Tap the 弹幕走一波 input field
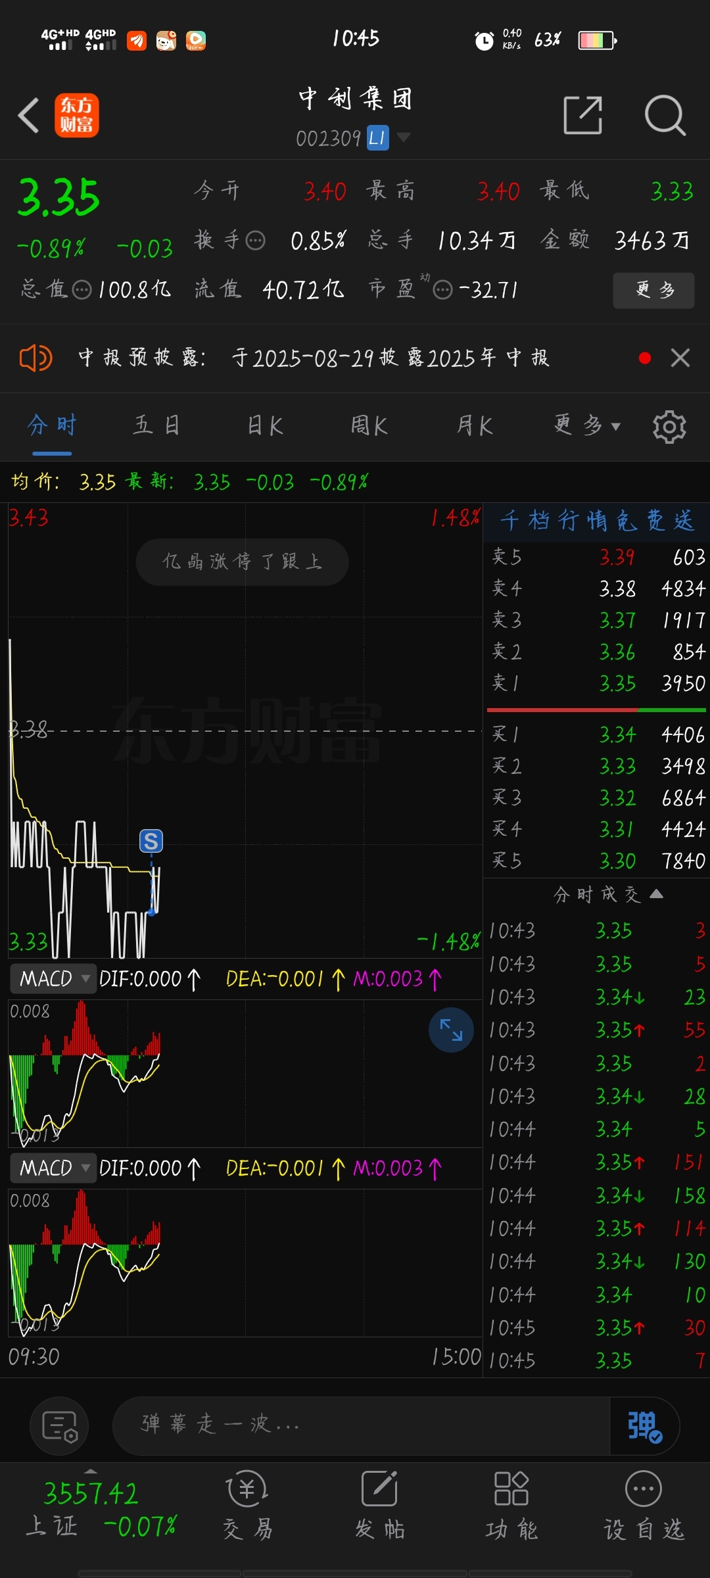710x1578 pixels. tap(362, 1425)
